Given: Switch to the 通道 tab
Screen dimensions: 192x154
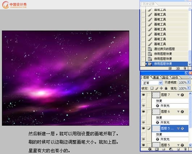Looking at the screenshot, I should [156, 78].
